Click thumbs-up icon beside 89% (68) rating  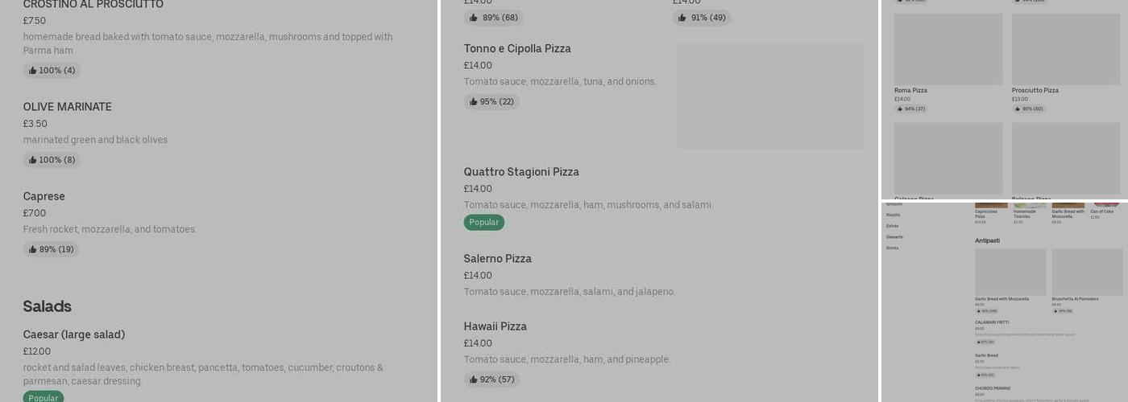(474, 18)
